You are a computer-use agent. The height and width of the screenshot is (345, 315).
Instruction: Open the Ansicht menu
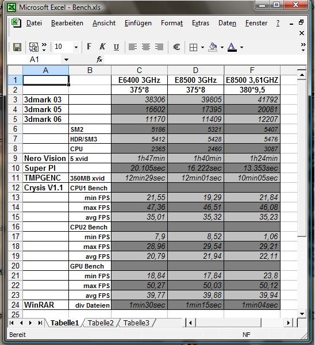point(104,23)
